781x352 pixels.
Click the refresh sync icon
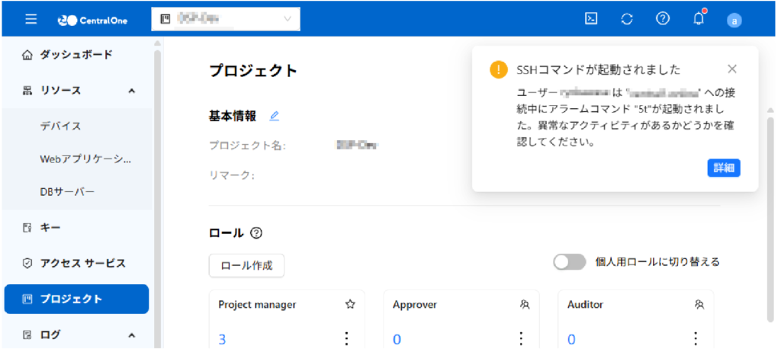[627, 19]
